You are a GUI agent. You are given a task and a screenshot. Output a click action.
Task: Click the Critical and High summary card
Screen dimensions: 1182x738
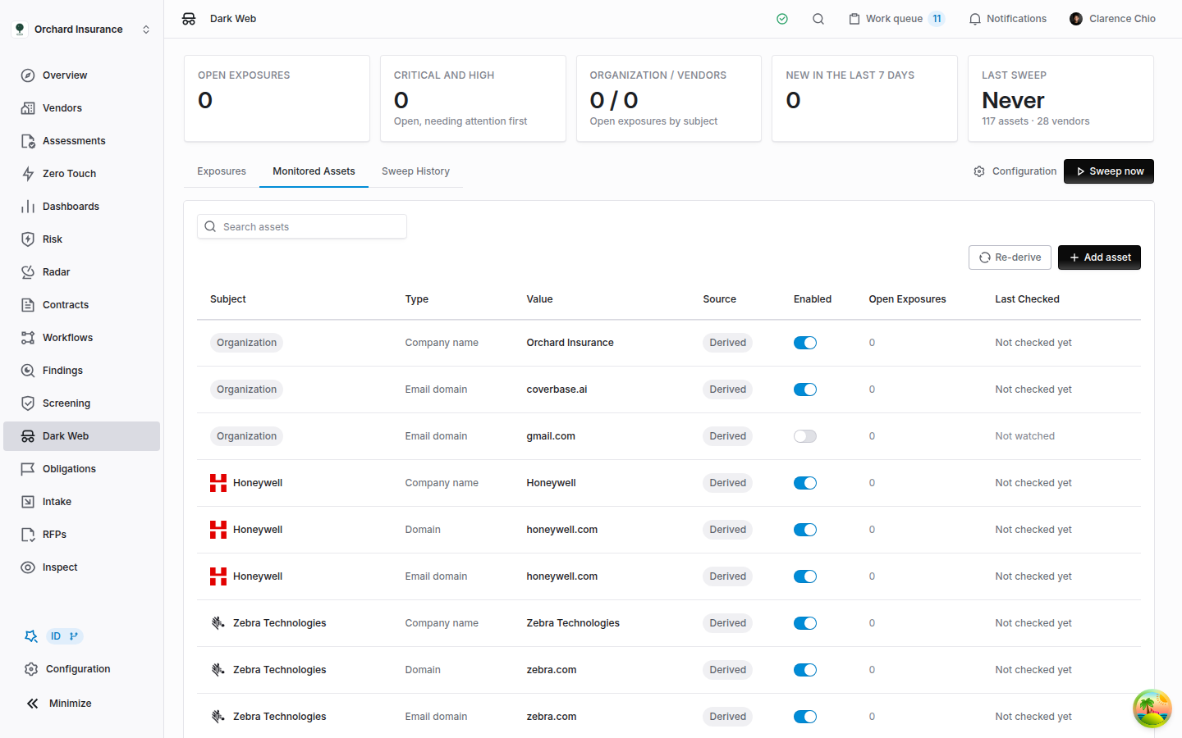point(473,98)
